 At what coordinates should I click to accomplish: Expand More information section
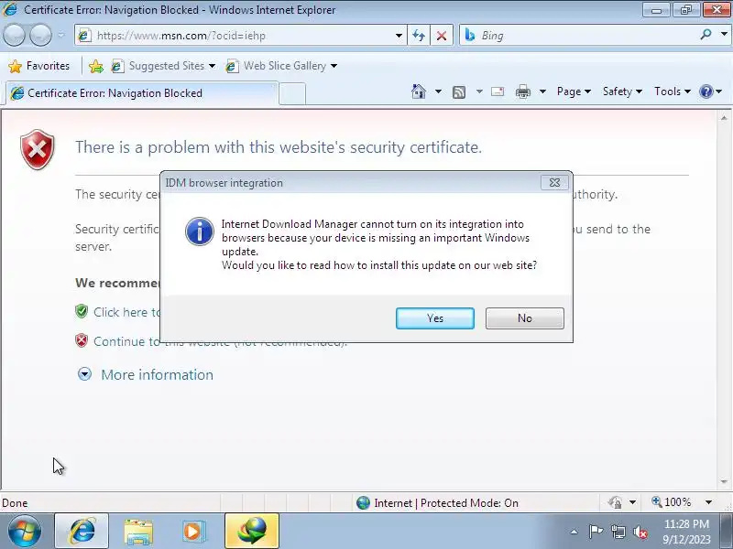pos(146,374)
